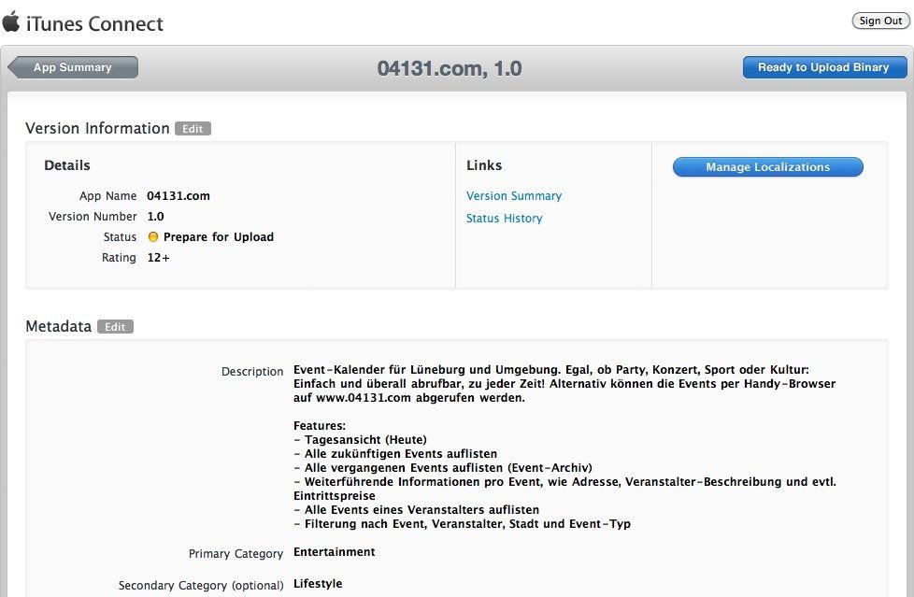Go back to App Summary
This screenshot has height=597, width=914.
click(74, 67)
